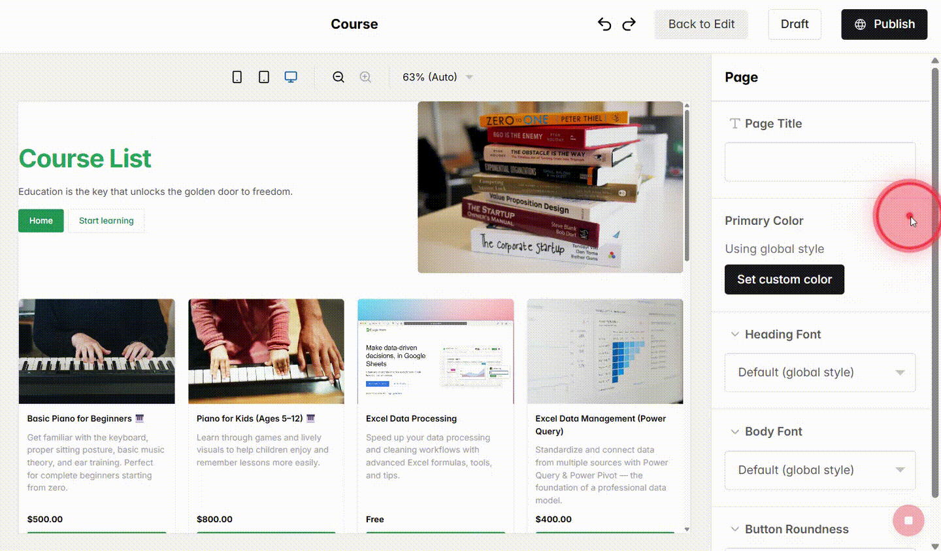Viewport: 941px width, 551px height.
Task: Open Body Font dropdown
Action: click(820, 470)
